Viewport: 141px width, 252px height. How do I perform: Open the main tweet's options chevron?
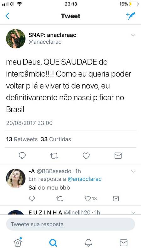coord(133,35)
